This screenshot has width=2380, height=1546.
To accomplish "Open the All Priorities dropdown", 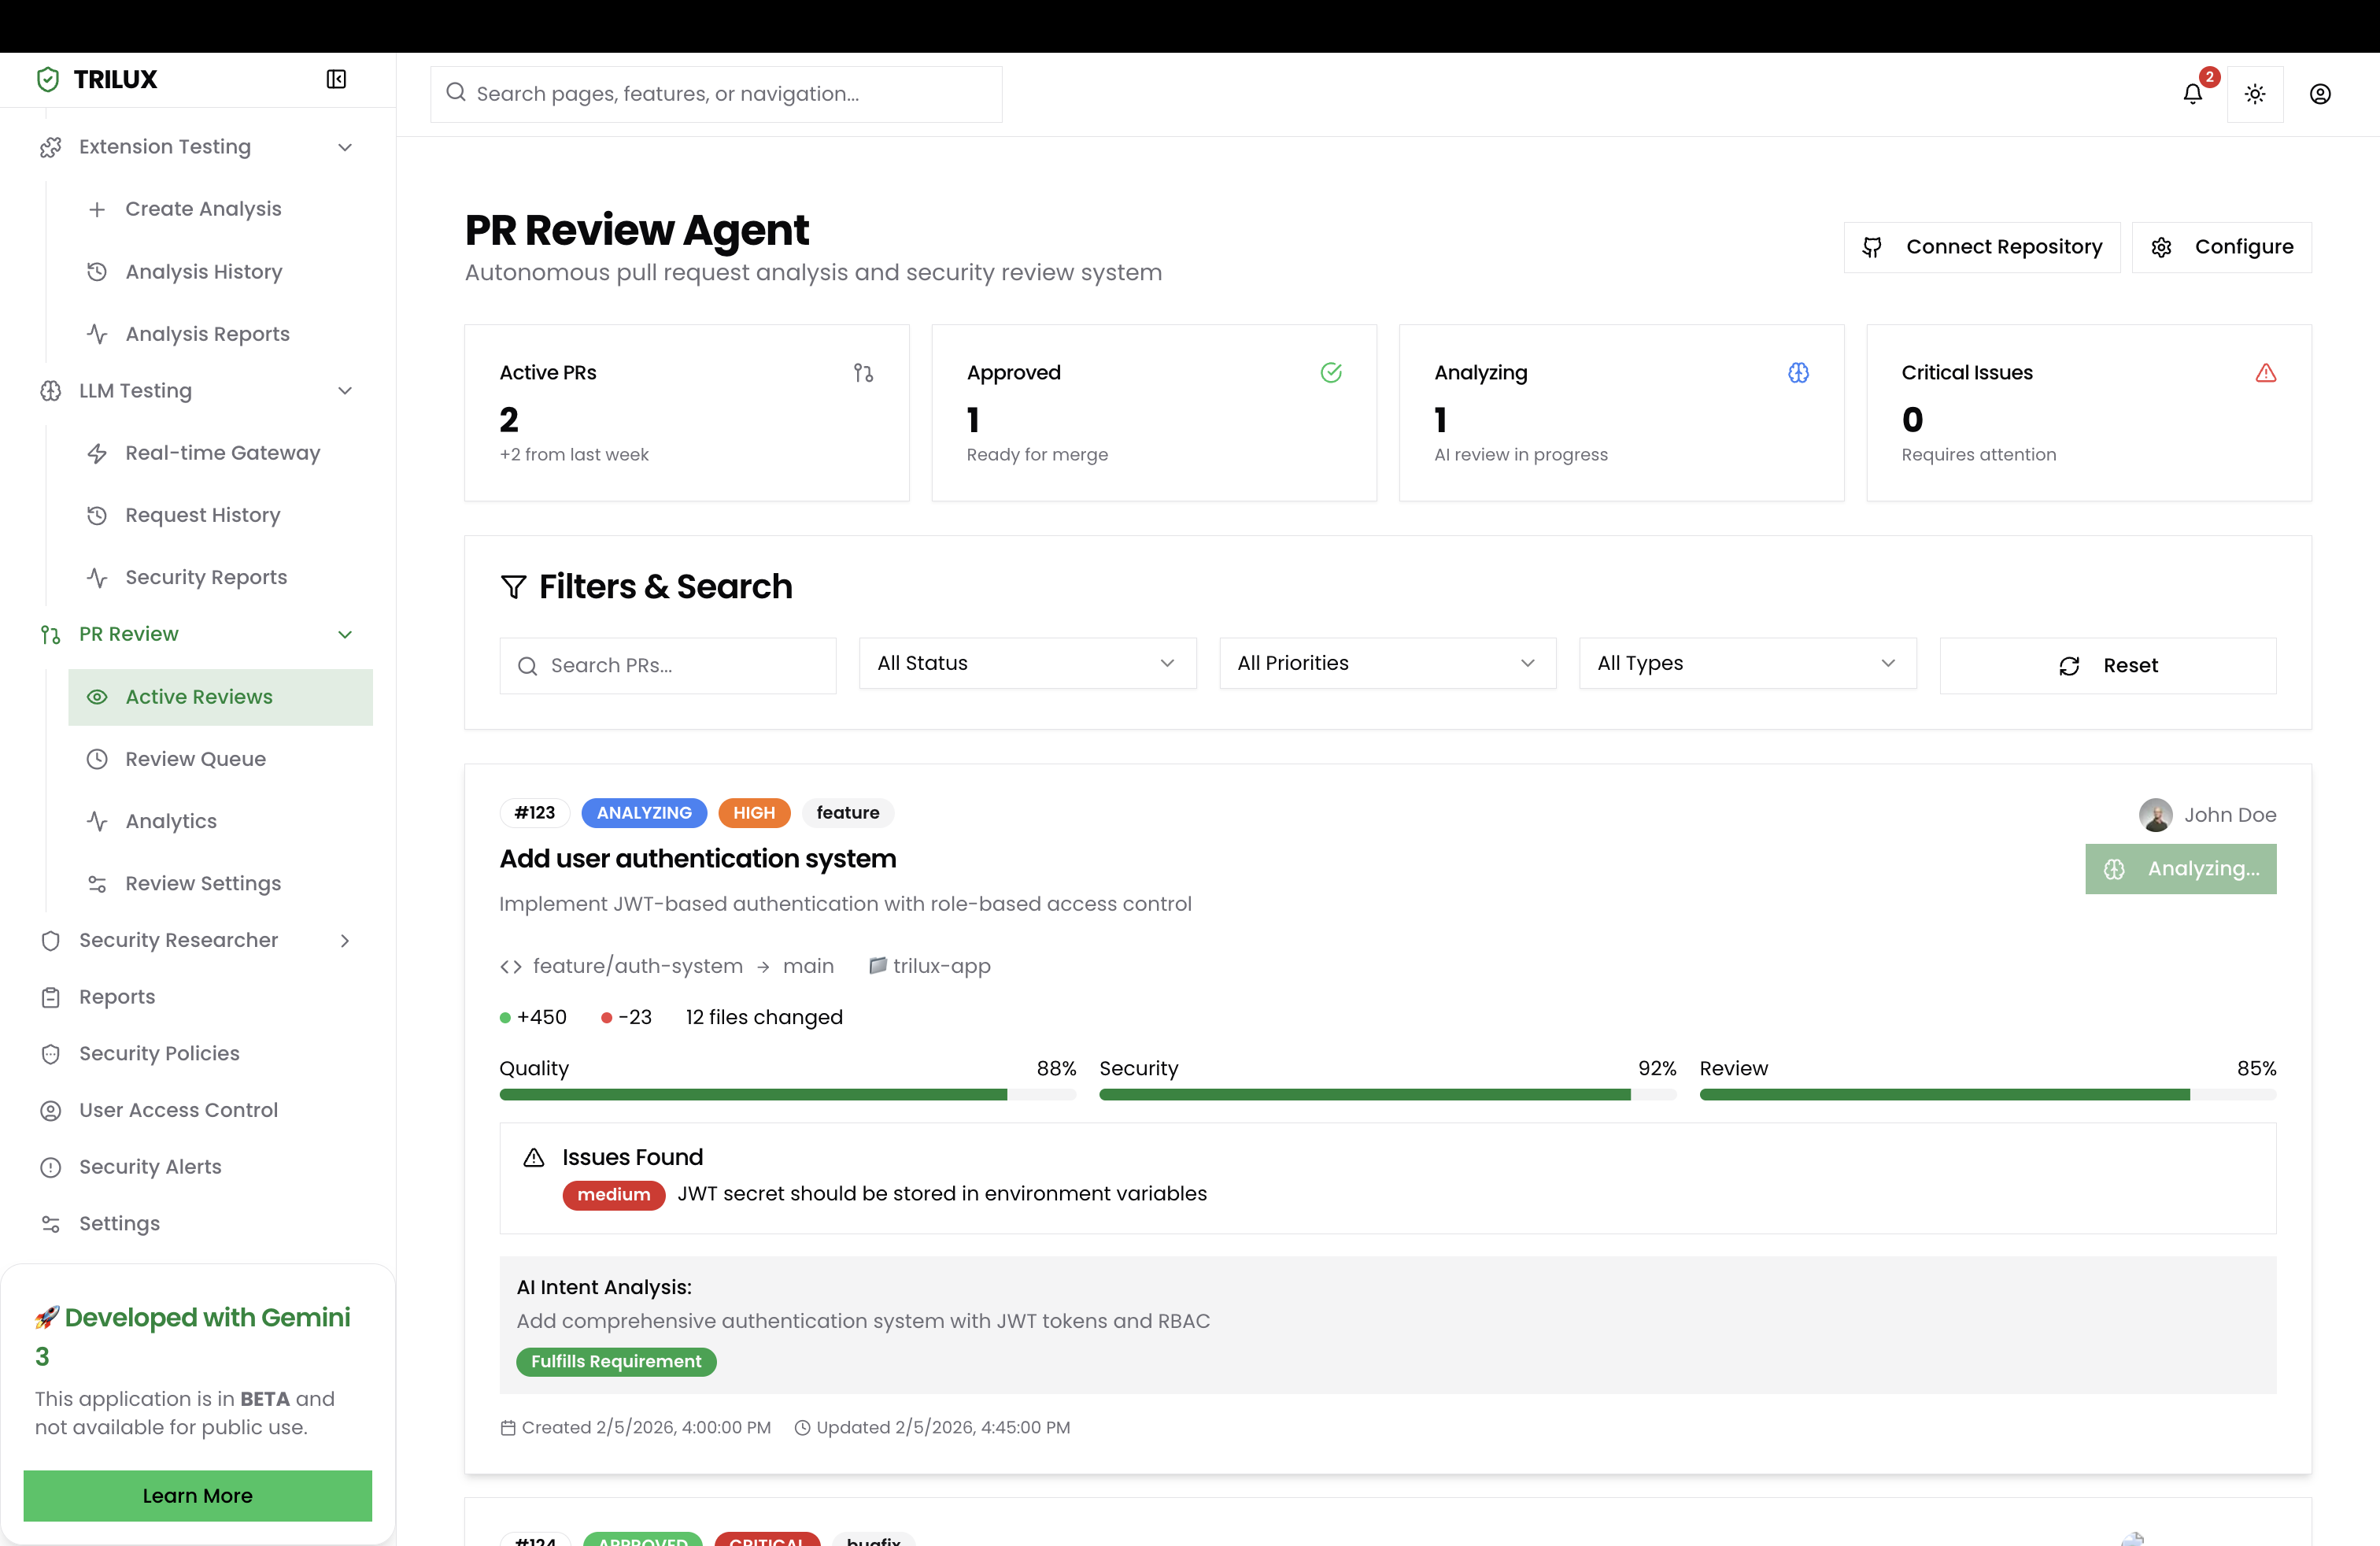I will 1387,663.
